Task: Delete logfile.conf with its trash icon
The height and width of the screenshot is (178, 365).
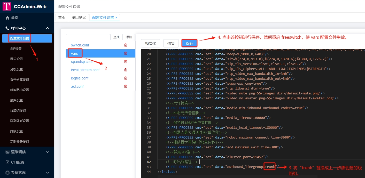Action: (x=126, y=78)
